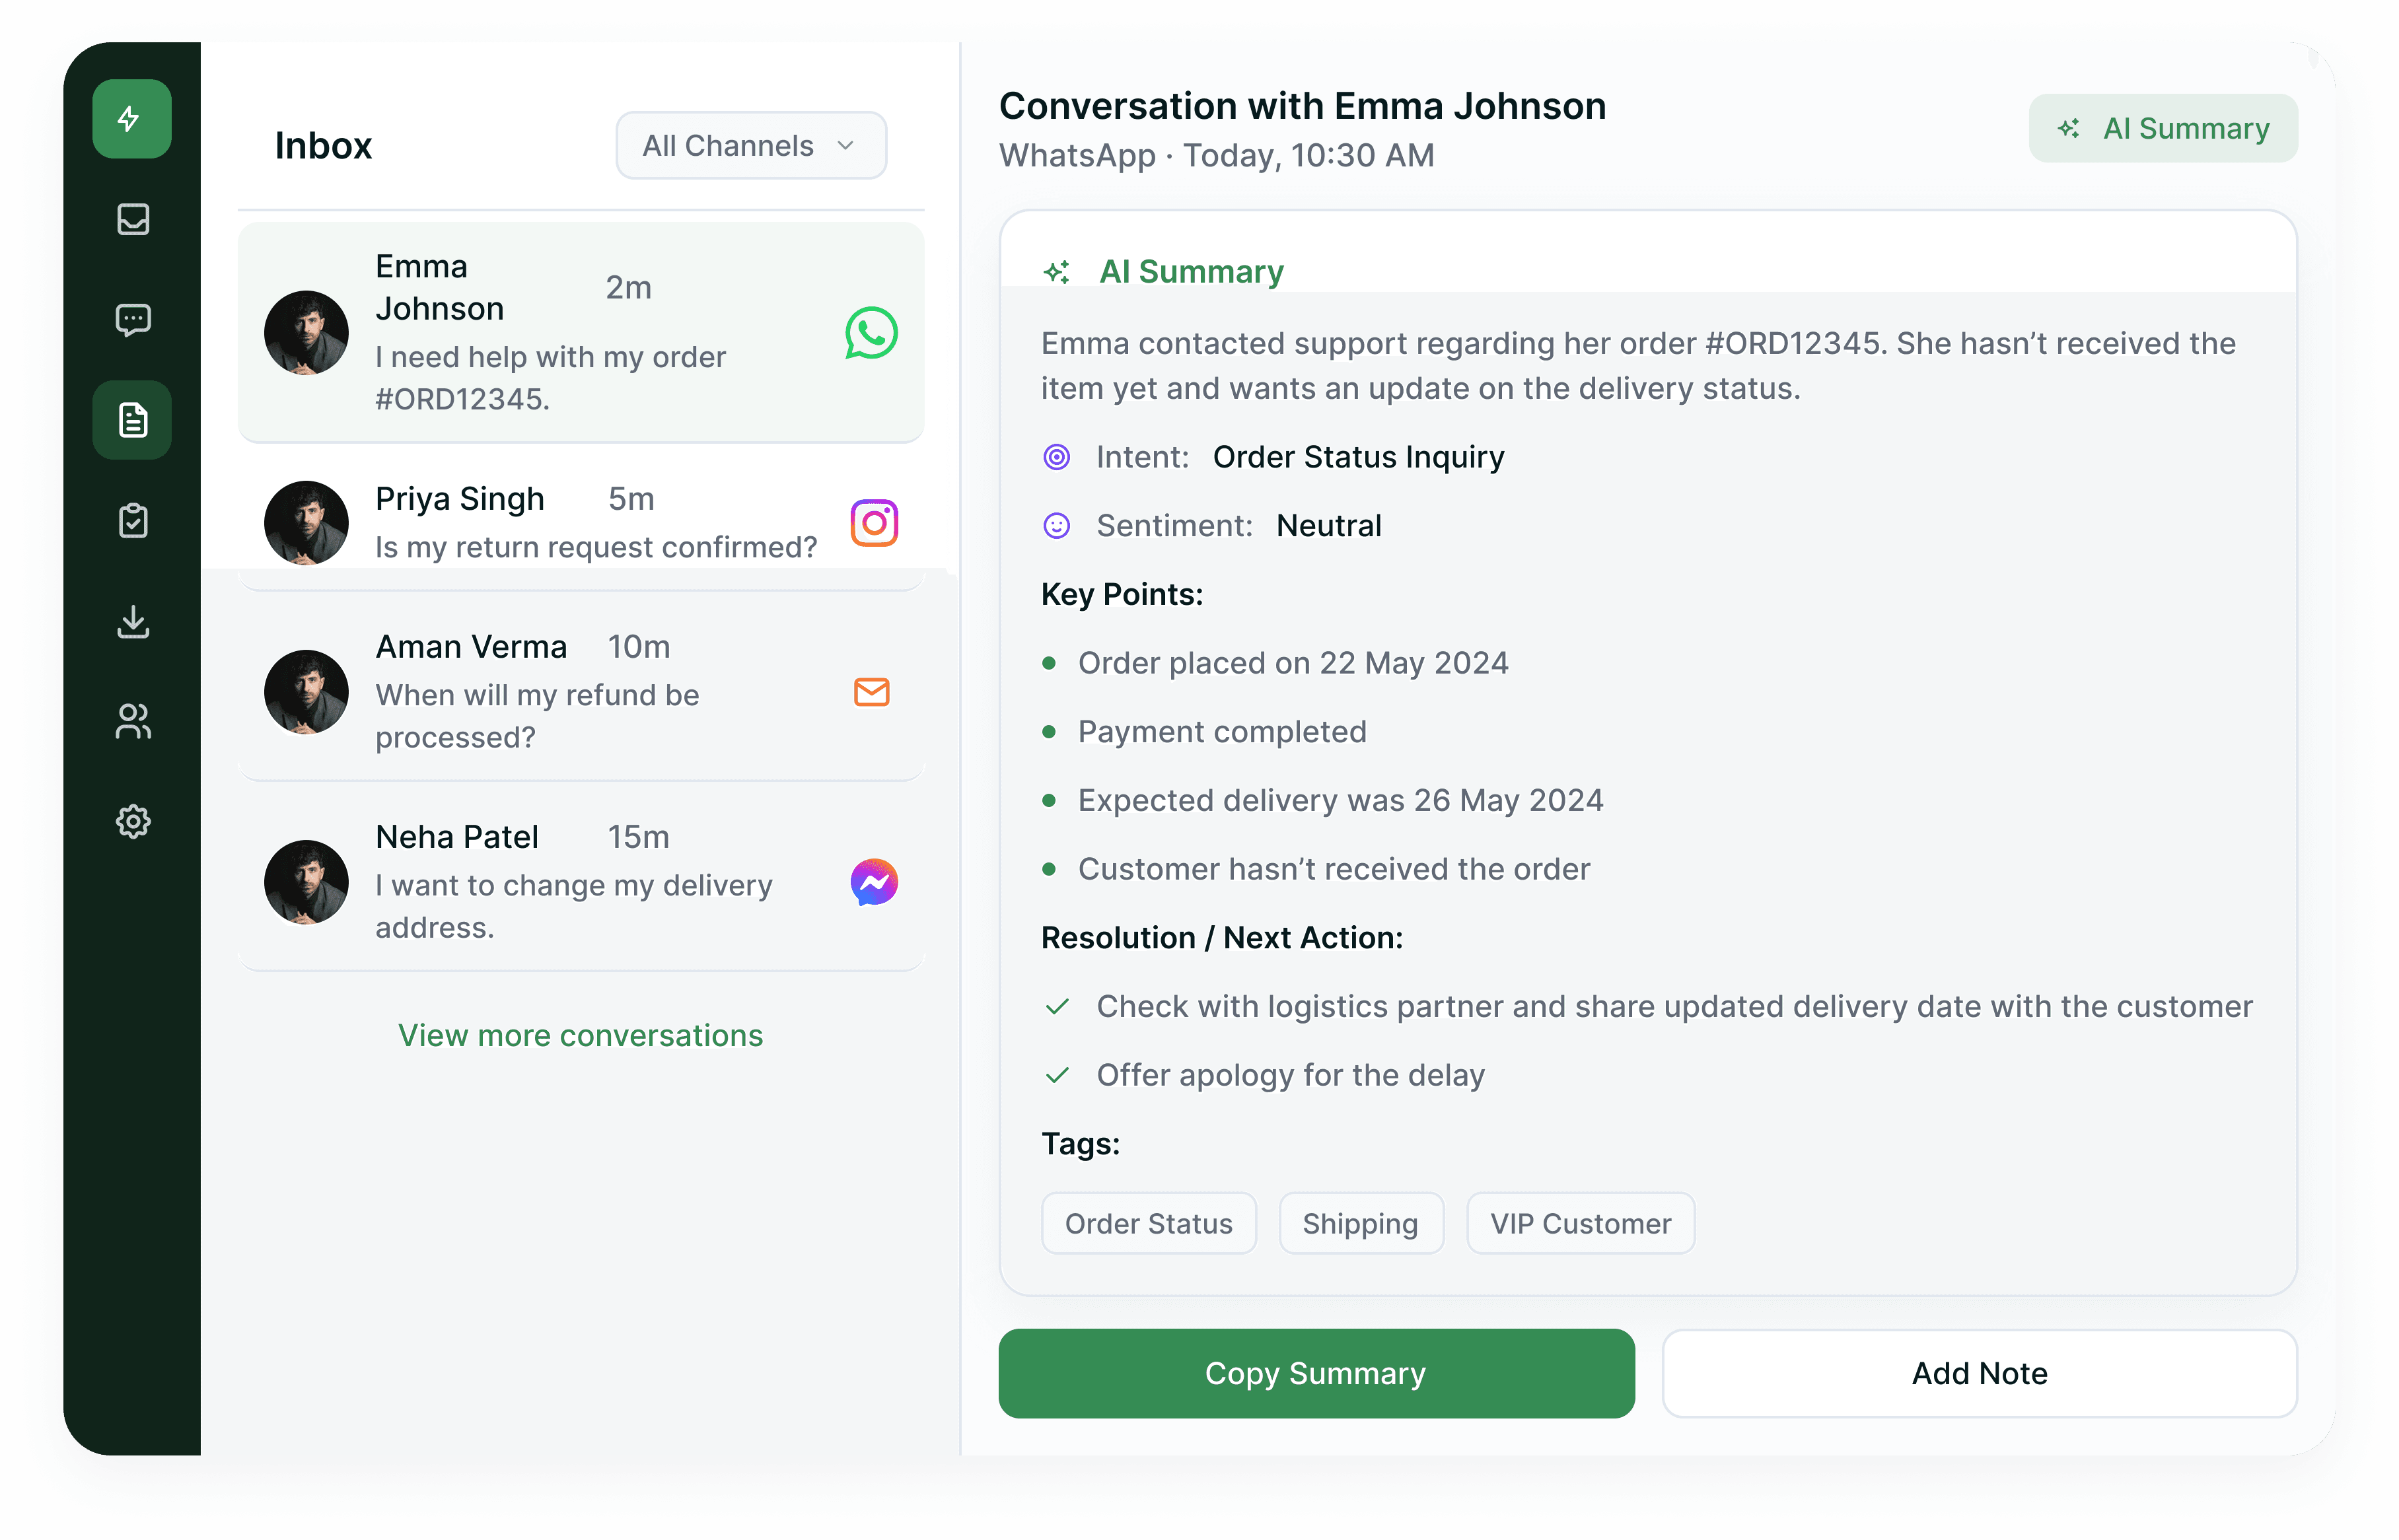Open Emma Johnson's conversation

[581, 333]
